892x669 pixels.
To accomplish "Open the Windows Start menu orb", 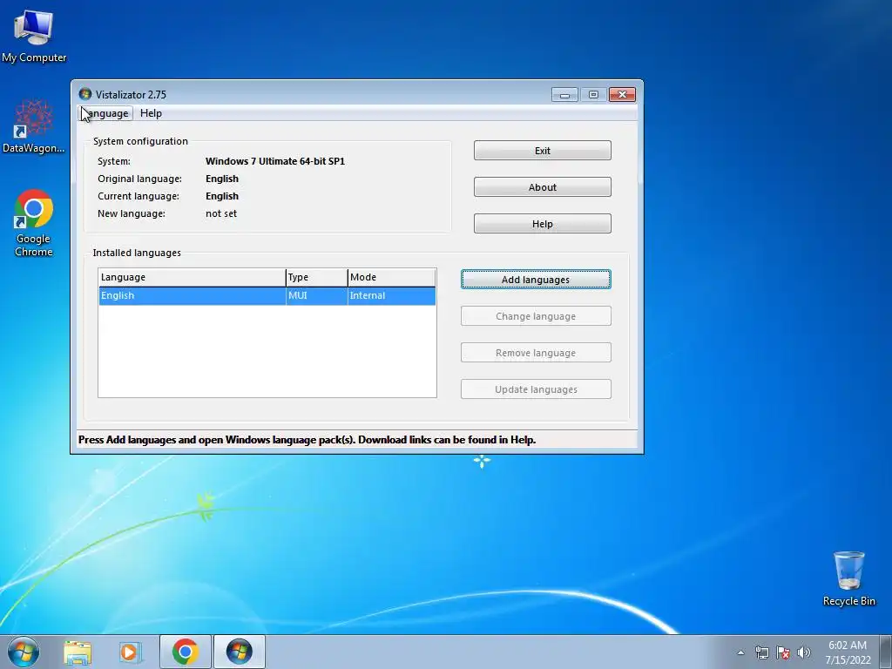I will (24, 652).
